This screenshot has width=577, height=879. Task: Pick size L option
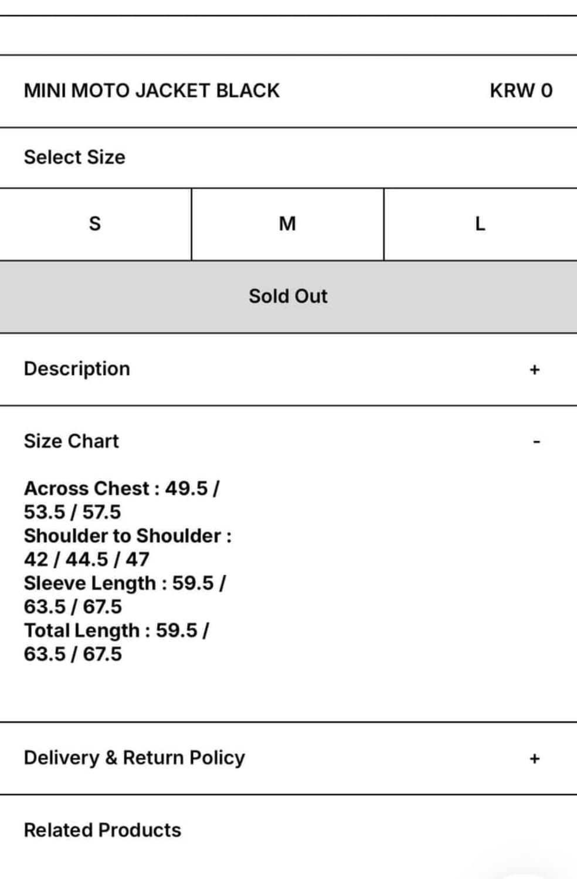coord(480,224)
